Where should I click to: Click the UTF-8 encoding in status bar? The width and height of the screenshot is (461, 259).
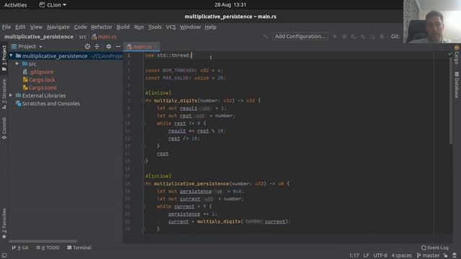[380, 255]
